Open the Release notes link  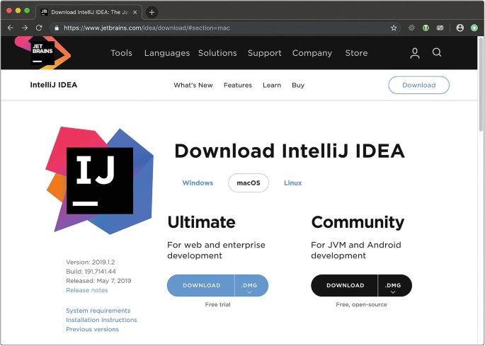click(x=87, y=290)
